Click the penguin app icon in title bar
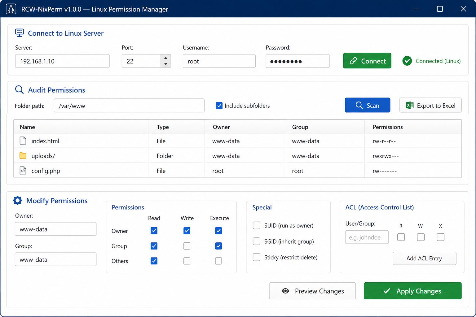The height and width of the screenshot is (317, 476). pos(11,9)
